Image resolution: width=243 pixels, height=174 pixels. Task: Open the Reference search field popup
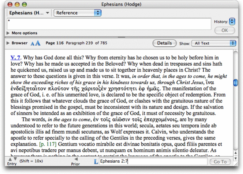click(x=78, y=13)
